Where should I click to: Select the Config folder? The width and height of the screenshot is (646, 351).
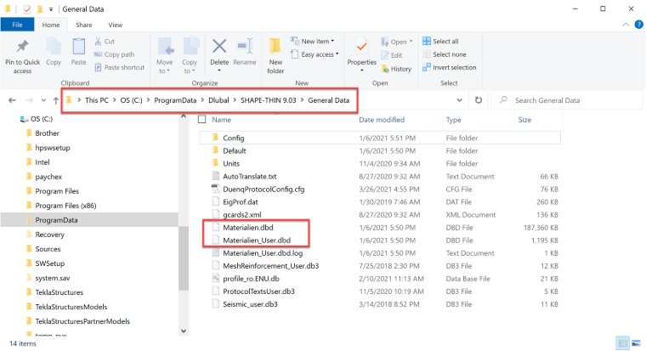(x=380, y=138)
